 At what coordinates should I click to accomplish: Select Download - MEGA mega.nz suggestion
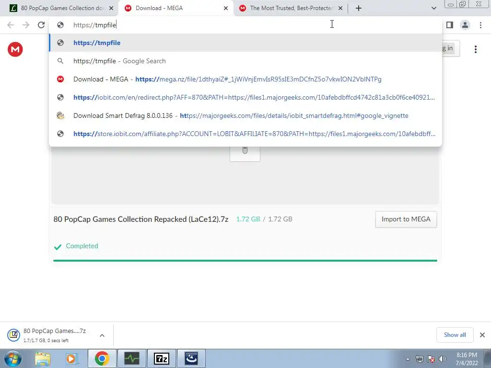(245, 79)
